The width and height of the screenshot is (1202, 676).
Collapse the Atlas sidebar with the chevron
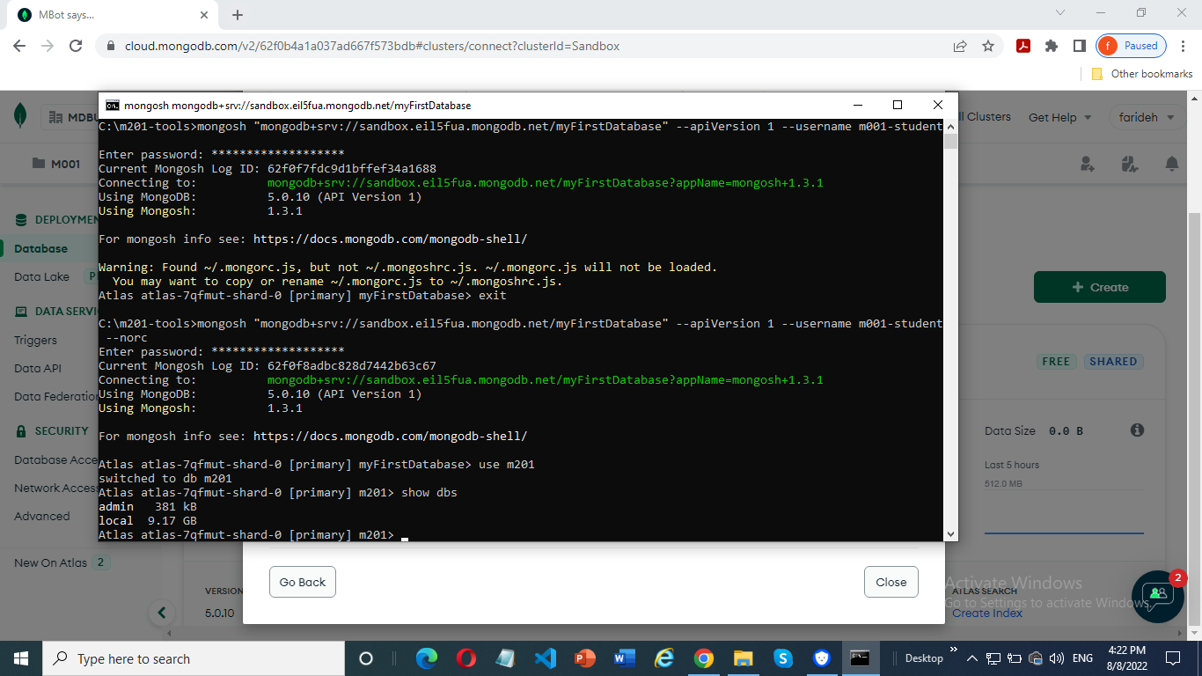pos(161,613)
